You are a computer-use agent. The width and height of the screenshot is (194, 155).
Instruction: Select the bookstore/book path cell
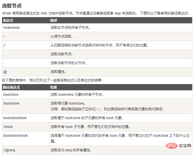(x=26, y=118)
